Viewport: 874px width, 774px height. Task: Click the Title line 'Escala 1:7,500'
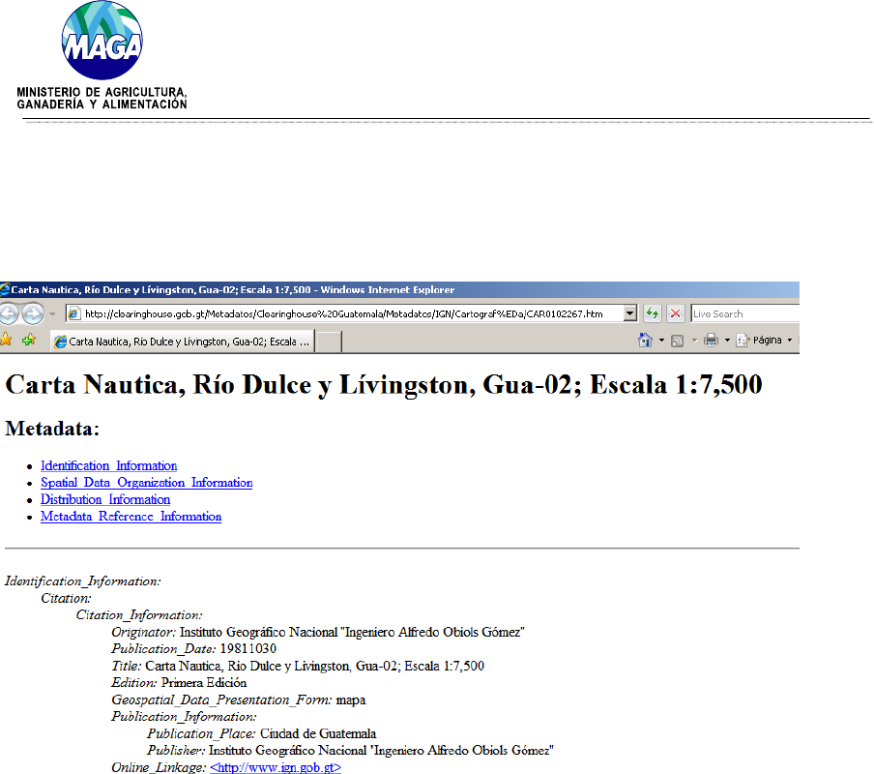444,666
